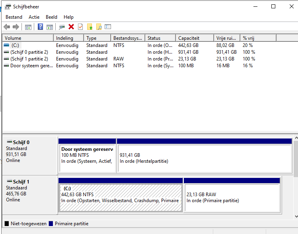298x234 pixels.
Task: Click the Schijf 1 disk icon
Action: tap(9, 181)
